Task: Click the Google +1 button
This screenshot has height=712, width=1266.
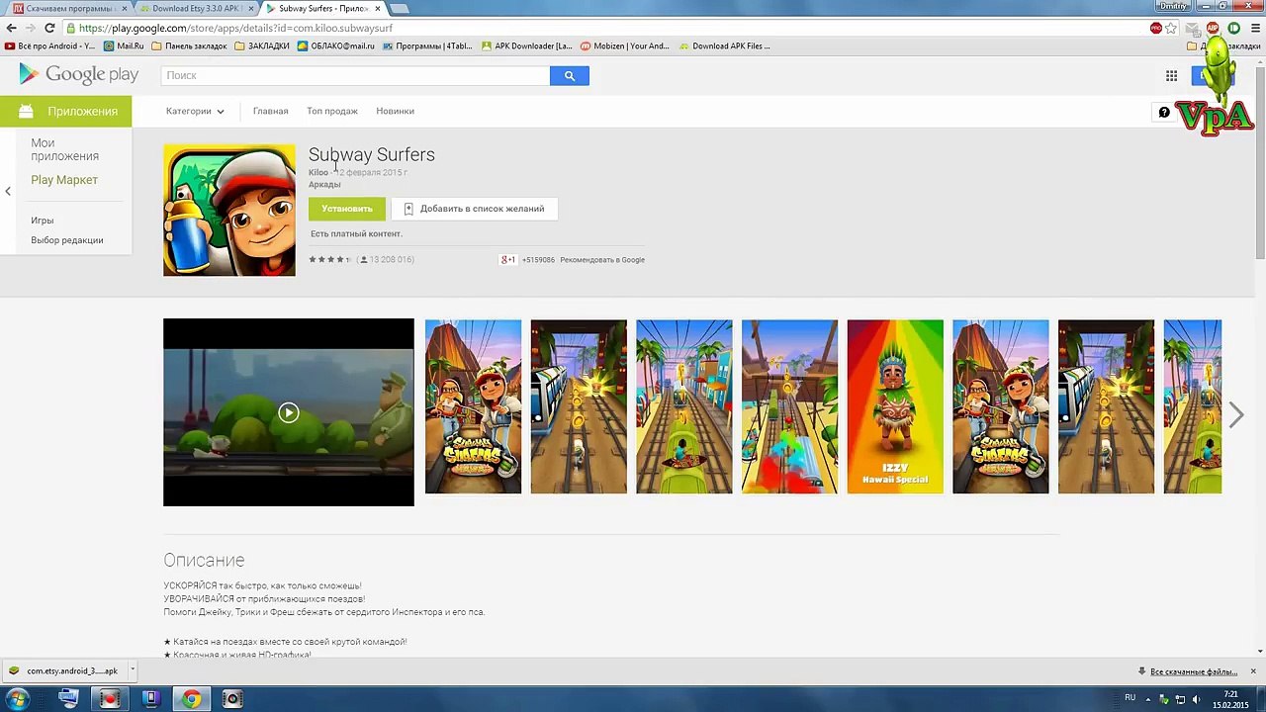Action: coord(508,260)
